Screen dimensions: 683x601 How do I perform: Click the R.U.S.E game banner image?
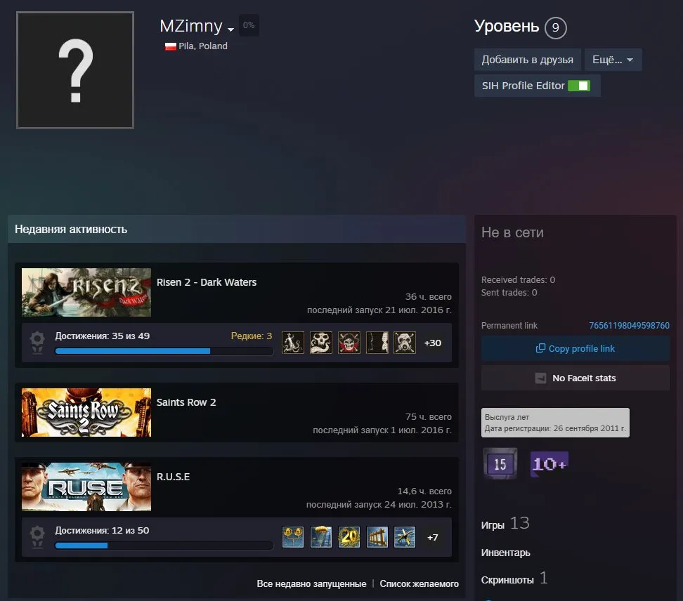click(x=86, y=487)
